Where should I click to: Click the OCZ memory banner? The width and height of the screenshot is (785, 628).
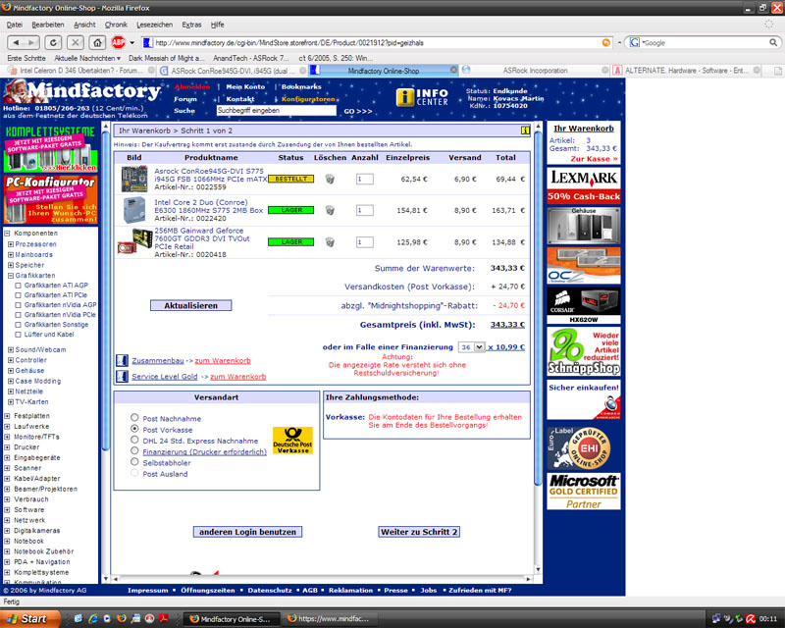coord(584,265)
